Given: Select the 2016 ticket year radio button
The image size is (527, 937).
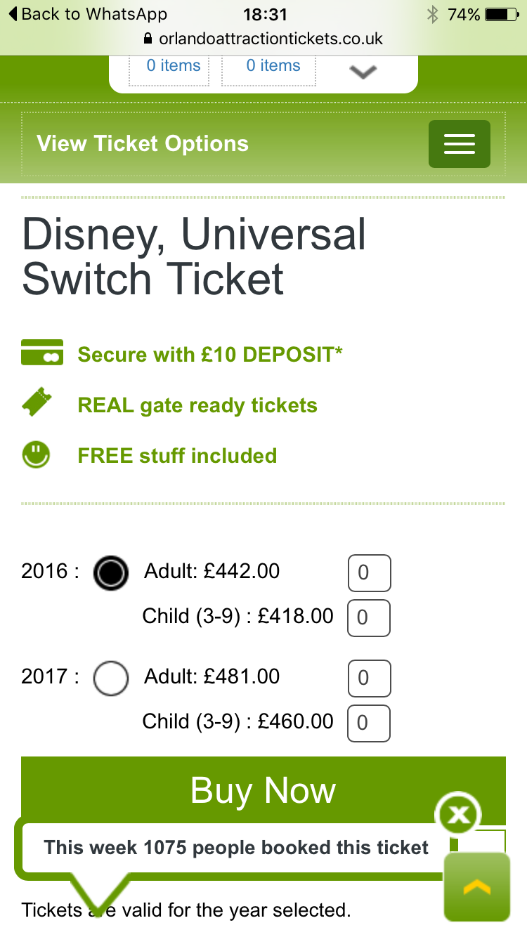Looking at the screenshot, I should [x=111, y=572].
